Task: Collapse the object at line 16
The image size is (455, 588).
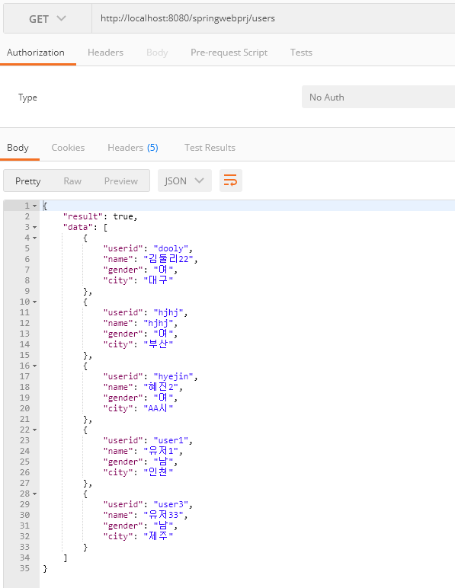Action: pos(34,366)
